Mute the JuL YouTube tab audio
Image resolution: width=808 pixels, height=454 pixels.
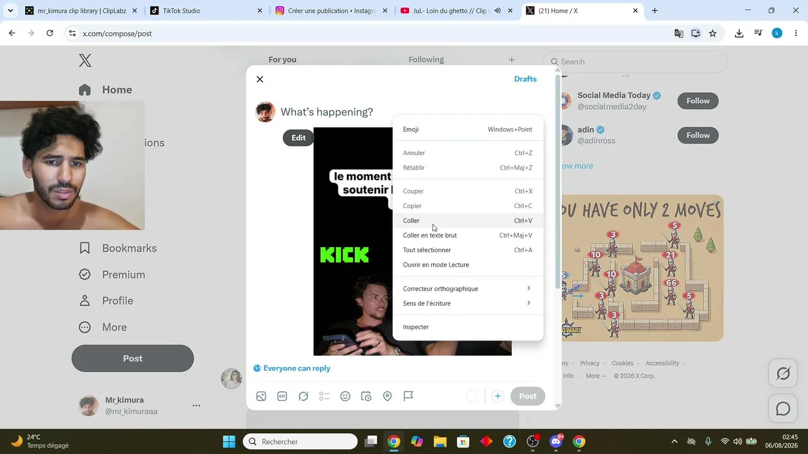[497, 11]
